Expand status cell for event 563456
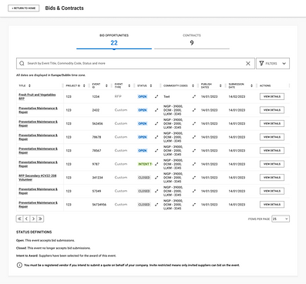 [x=156, y=124]
